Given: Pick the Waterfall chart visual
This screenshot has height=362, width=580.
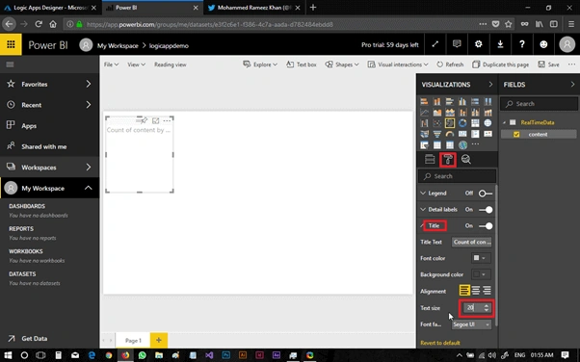Looking at the screenshot, I should [x=424, y=123].
